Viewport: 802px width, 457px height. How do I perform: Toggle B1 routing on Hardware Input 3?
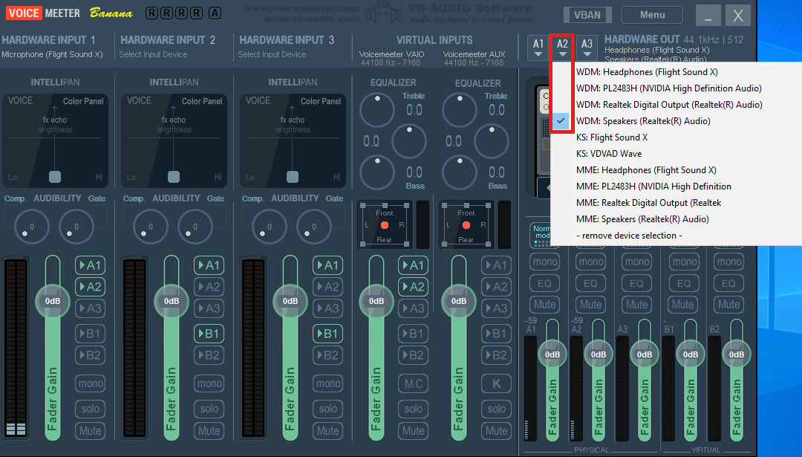[327, 334]
